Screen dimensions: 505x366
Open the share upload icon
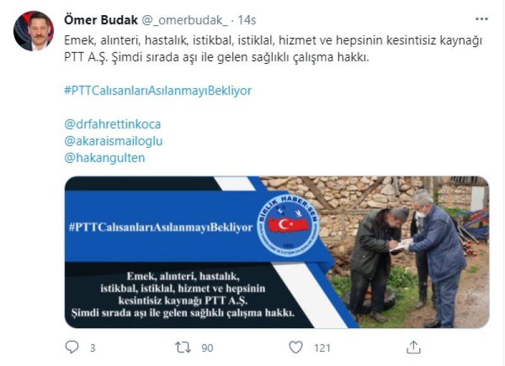pos(413,347)
